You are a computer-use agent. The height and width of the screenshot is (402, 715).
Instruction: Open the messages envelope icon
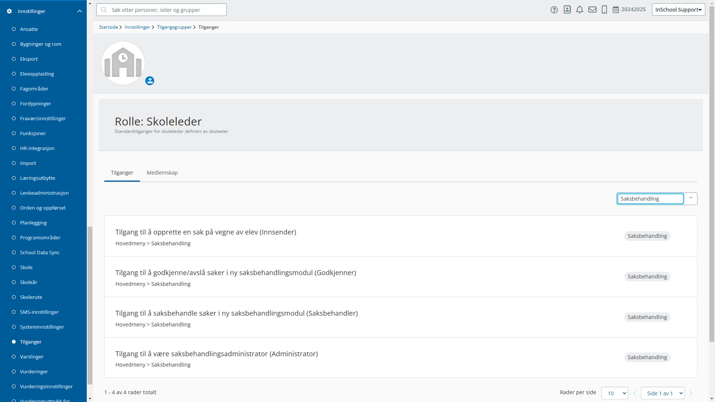coord(592,10)
